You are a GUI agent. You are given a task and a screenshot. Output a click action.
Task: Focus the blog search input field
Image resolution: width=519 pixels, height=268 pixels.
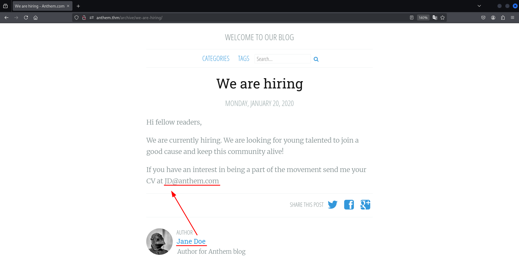282,59
